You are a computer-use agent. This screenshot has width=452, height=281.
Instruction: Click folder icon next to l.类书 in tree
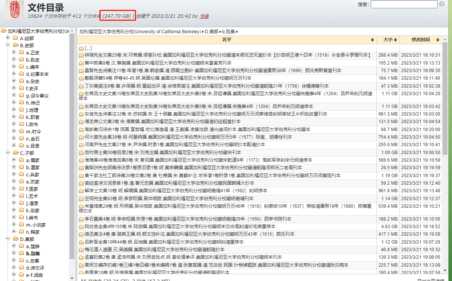(x=22, y=217)
